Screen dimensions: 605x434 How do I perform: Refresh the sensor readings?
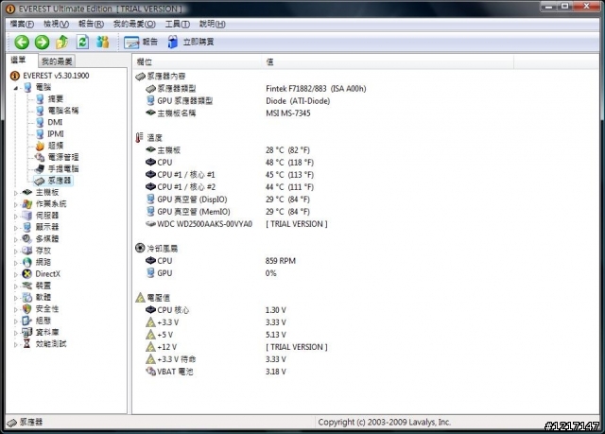pyautogui.click(x=82, y=42)
